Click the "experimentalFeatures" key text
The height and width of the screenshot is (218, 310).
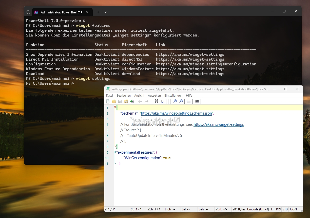point(135,152)
